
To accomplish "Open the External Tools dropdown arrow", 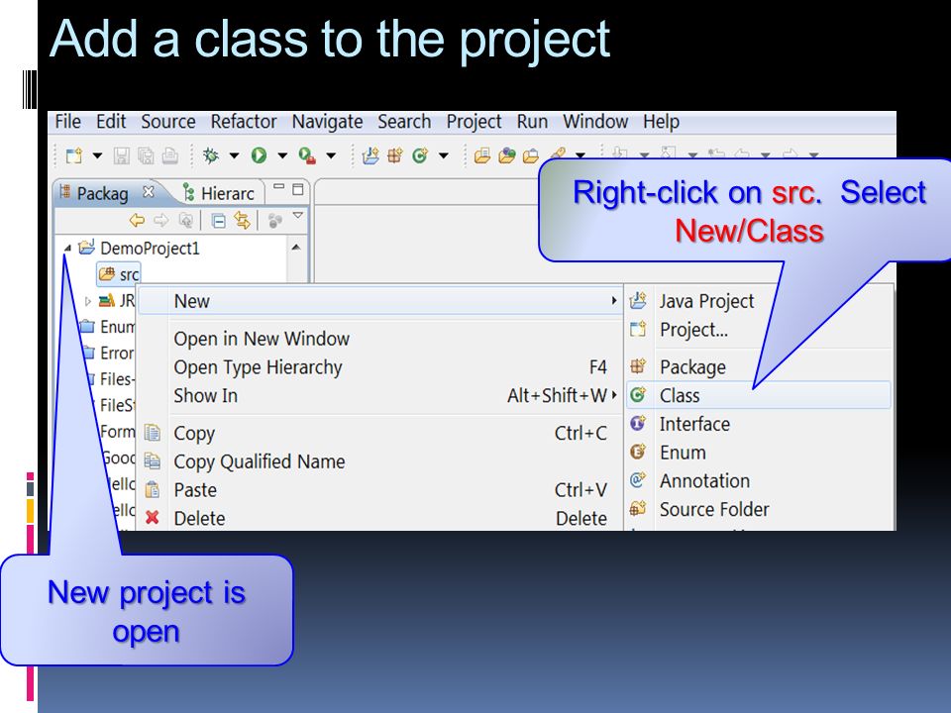I will tap(331, 155).
